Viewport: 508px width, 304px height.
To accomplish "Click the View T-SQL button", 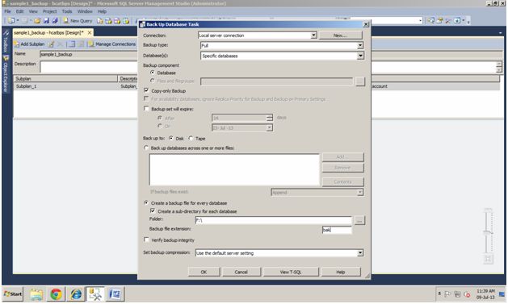I will click(291, 272).
